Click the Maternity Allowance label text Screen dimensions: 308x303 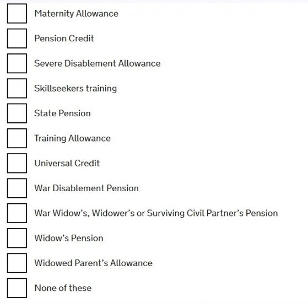tap(76, 14)
